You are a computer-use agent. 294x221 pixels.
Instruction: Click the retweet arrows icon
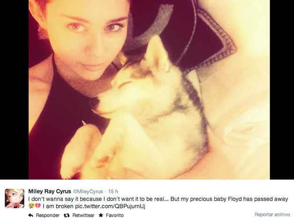tap(67, 215)
